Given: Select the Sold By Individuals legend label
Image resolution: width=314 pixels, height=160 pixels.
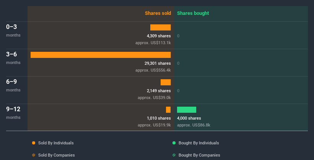Looking at the screenshot, I should [56, 143].
